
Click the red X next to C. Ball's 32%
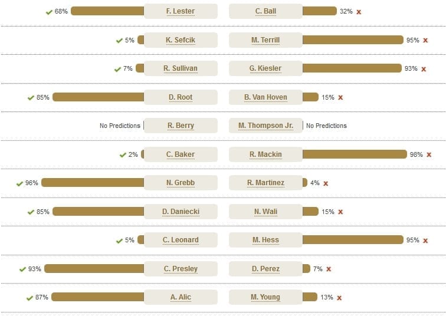tap(359, 12)
